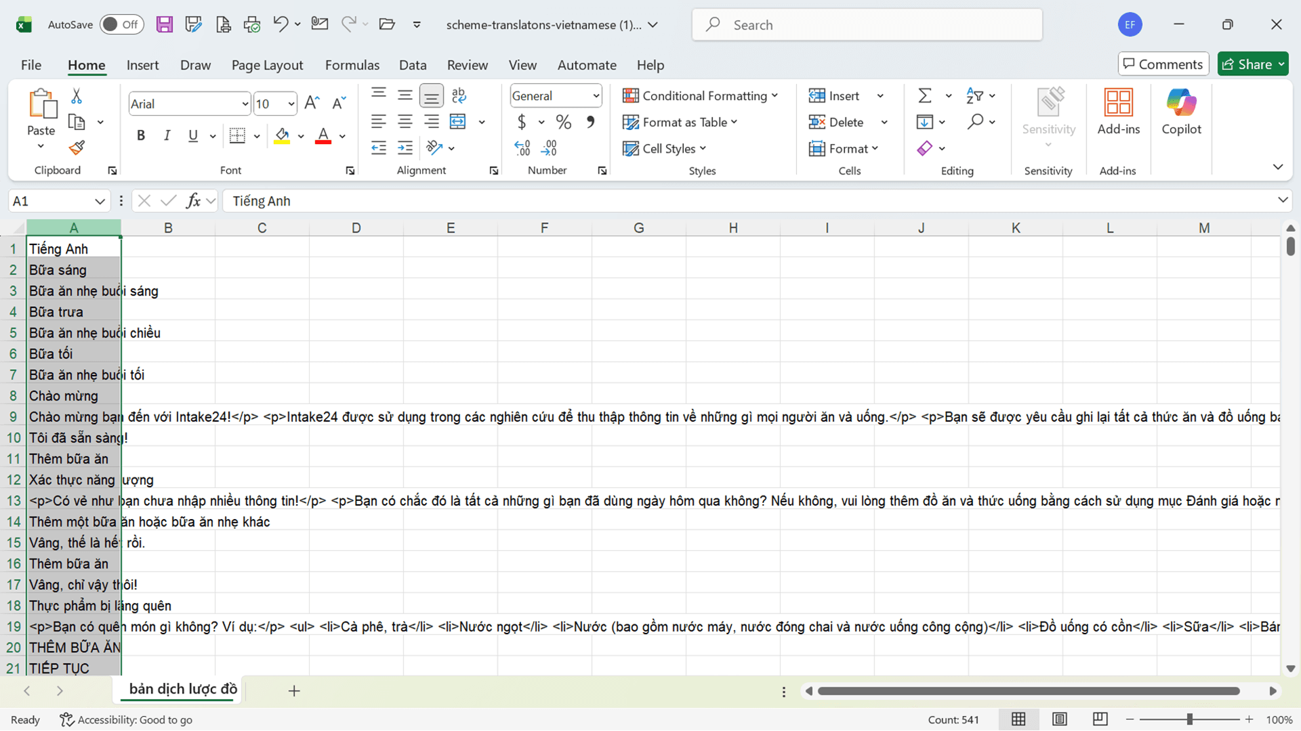
Task: Click the Save icon in title bar
Action: pos(164,25)
